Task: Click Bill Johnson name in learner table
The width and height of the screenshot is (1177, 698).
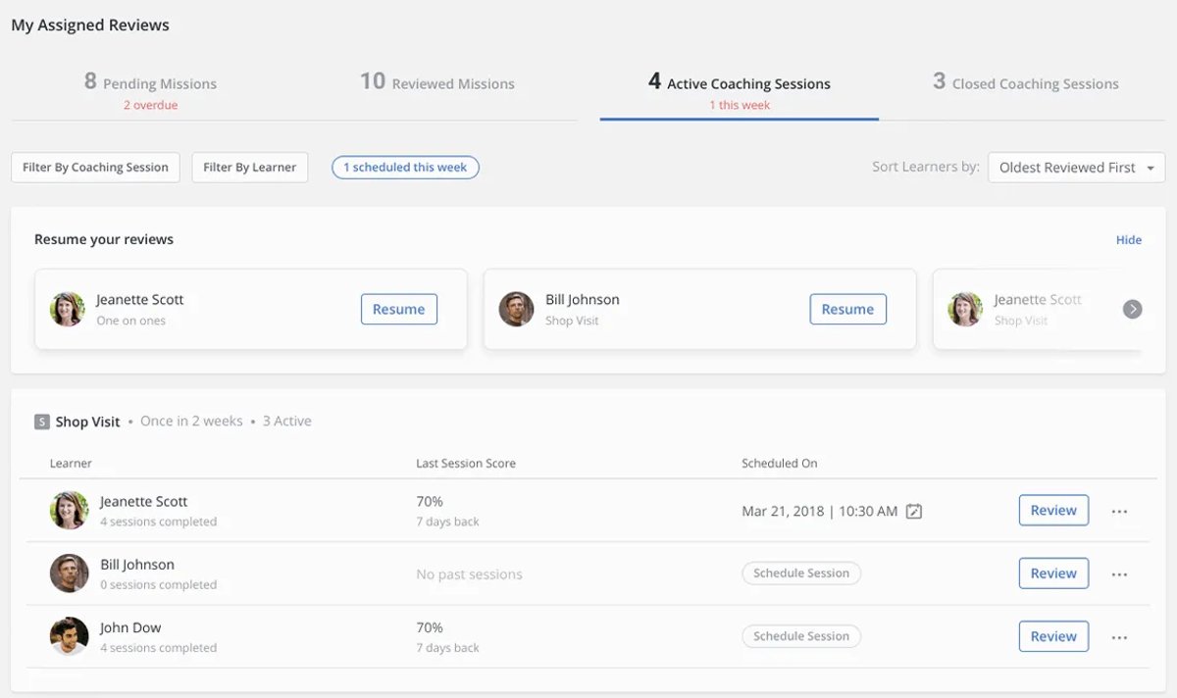Action: [137, 565]
